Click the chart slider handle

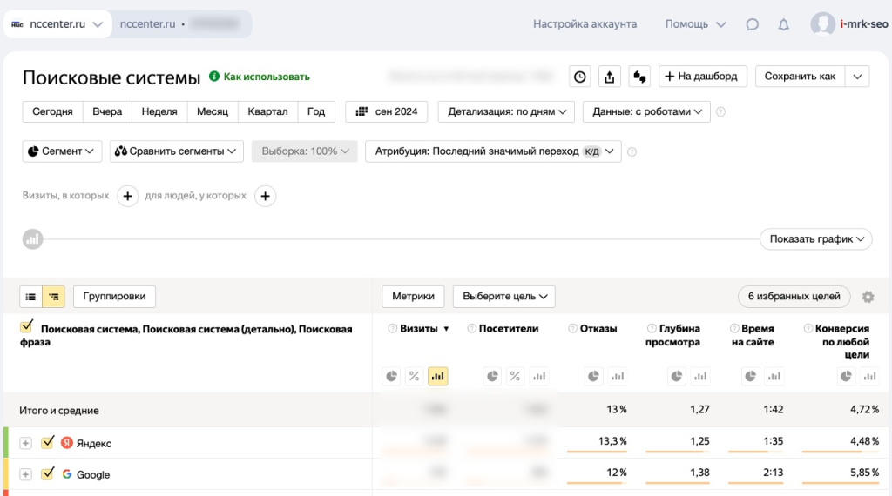click(32, 238)
